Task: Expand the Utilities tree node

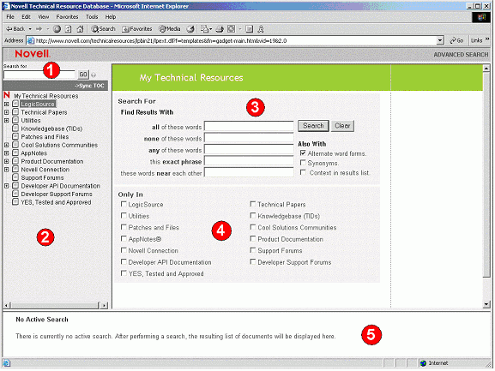Action: tap(6, 120)
